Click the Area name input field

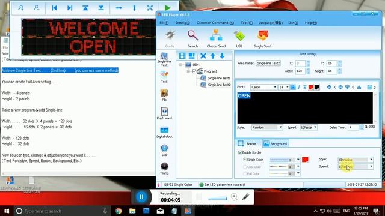click(268, 63)
